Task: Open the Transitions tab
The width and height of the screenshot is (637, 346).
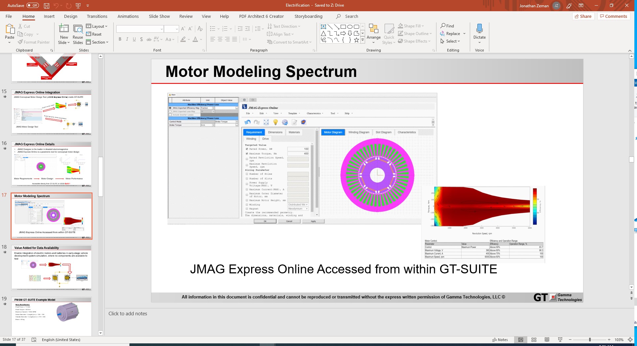Action: click(x=97, y=16)
